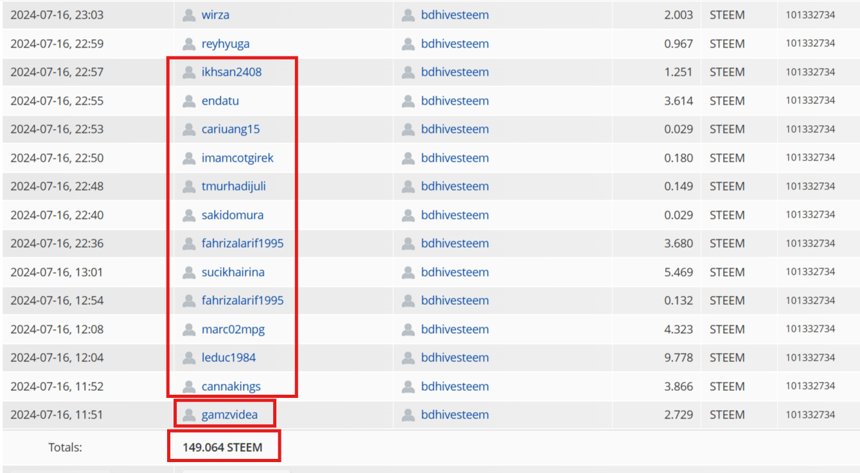Open the reyhyuga account link
This screenshot has width=860, height=473.
[226, 44]
